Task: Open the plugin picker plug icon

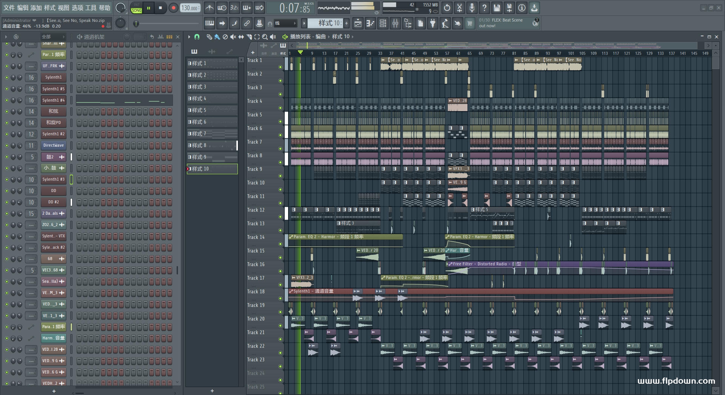Action: coord(433,23)
